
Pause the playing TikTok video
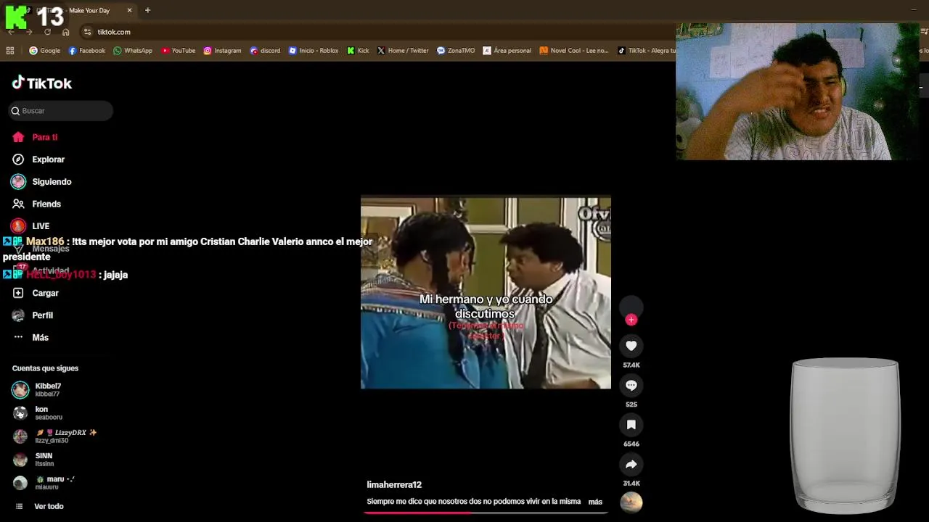pos(486,293)
